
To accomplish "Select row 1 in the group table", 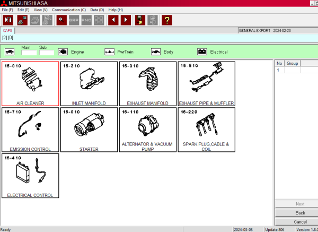I will point(297,70).
